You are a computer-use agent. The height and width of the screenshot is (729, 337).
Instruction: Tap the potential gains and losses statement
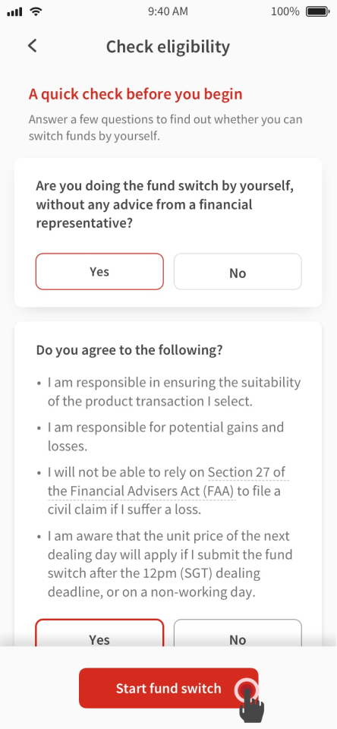click(x=165, y=437)
